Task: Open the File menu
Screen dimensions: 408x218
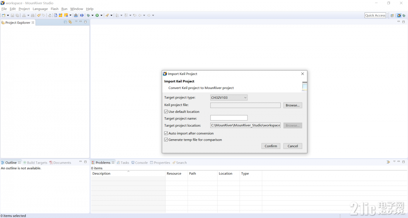Action: pyautogui.click(x=4, y=9)
